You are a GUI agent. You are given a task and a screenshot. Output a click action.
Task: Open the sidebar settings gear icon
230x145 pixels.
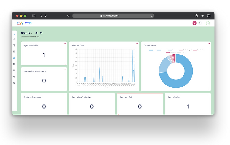click(x=14, y=83)
